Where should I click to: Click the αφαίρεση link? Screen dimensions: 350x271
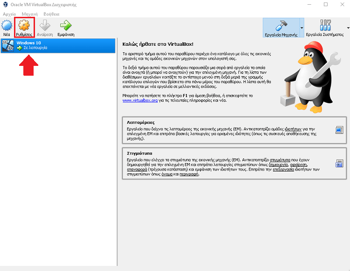coord(299,164)
